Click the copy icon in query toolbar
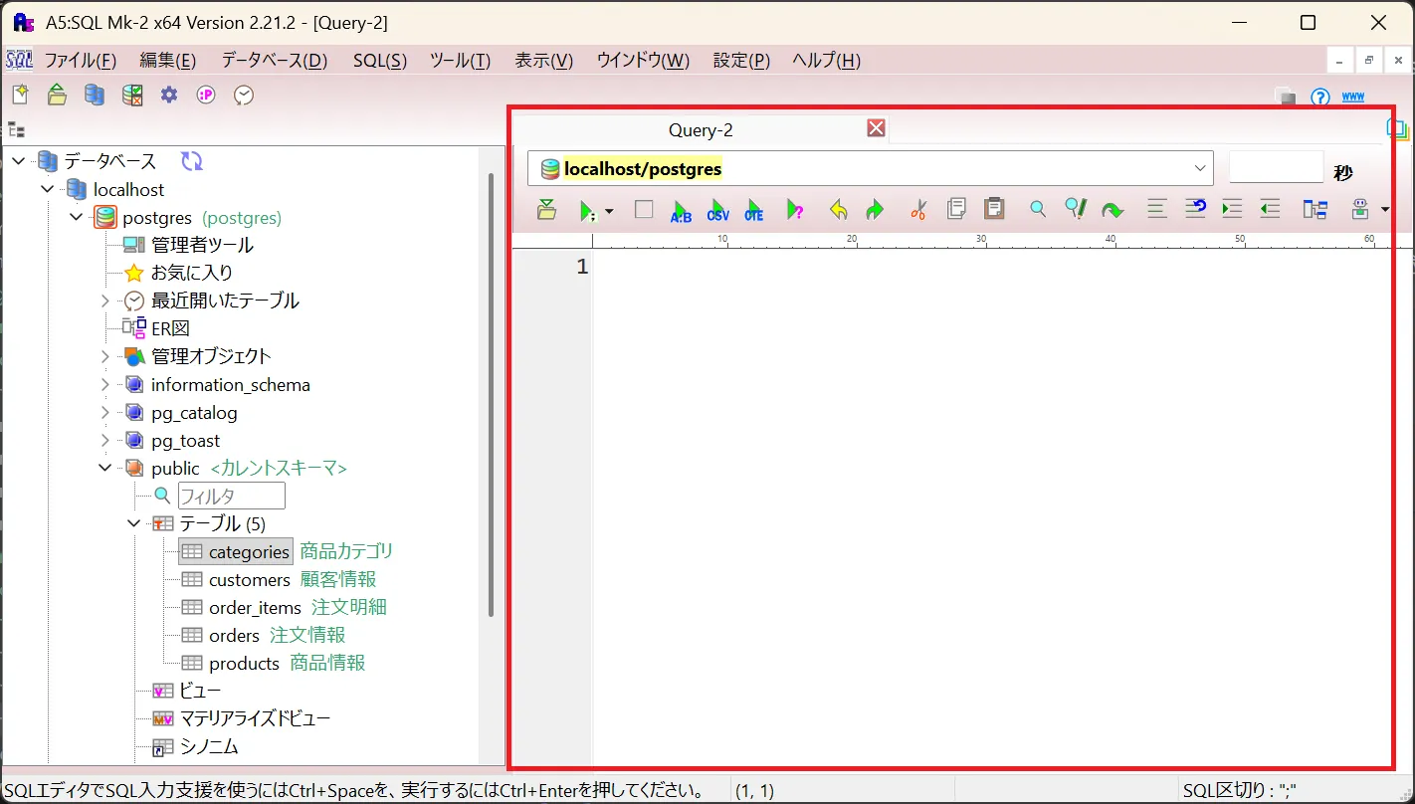The height and width of the screenshot is (804, 1415). [x=956, y=209]
